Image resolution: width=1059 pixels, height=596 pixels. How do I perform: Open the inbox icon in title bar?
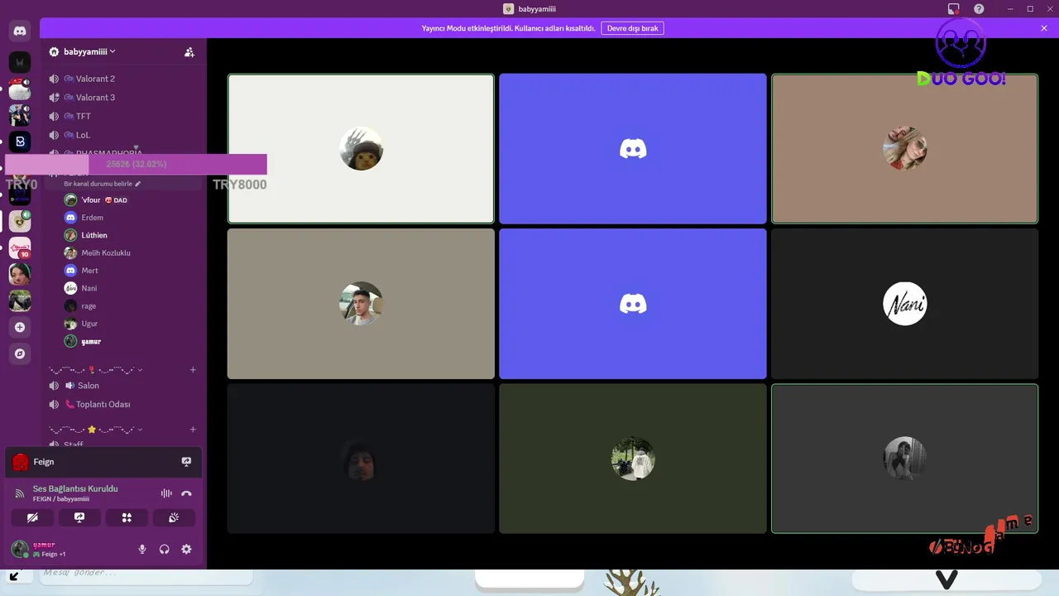[x=953, y=9]
